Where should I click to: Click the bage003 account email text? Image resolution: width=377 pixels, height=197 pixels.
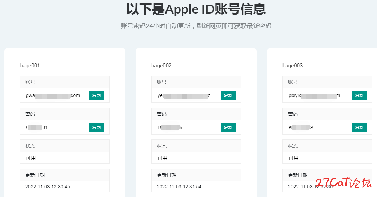coord(314,96)
